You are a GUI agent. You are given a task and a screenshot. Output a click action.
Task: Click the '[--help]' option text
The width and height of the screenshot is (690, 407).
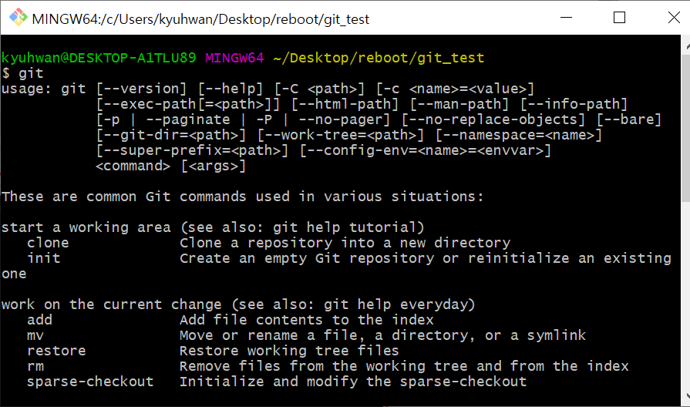coord(231,89)
